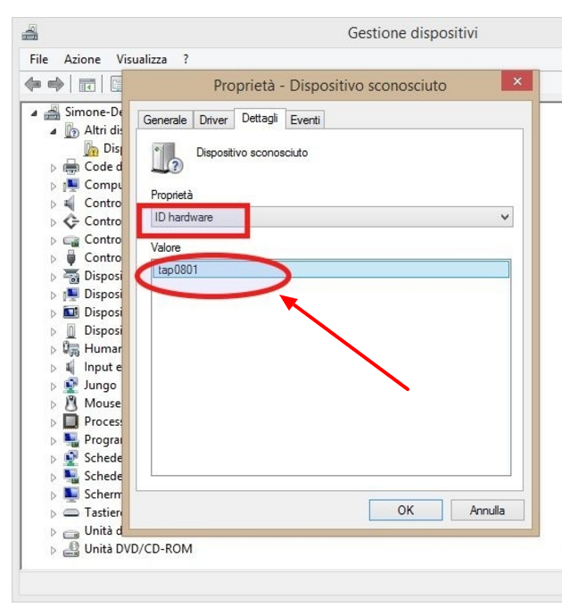
Task: Click the unknown device icon in the dialog
Action: coord(167,158)
